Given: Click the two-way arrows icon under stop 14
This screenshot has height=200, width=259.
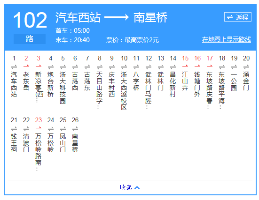Looking at the screenshot, I should coord(173,67).
